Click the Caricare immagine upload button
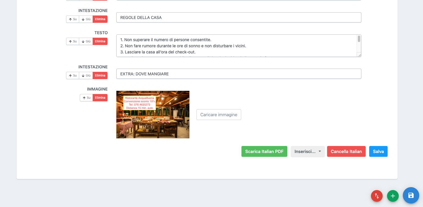 click(219, 115)
